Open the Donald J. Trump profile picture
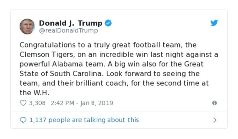Viewport: 238px width, 139px height. (27, 26)
